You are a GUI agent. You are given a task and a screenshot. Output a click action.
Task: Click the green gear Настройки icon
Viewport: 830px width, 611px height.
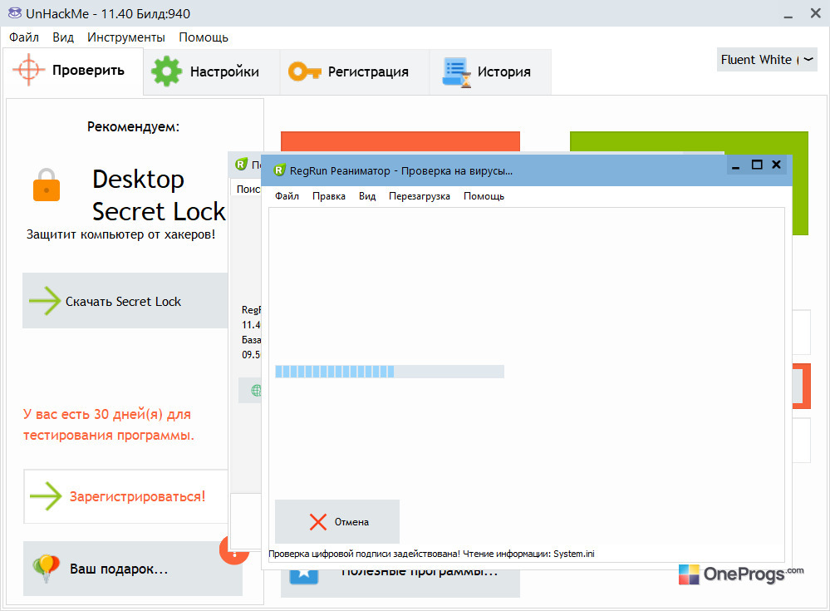166,71
